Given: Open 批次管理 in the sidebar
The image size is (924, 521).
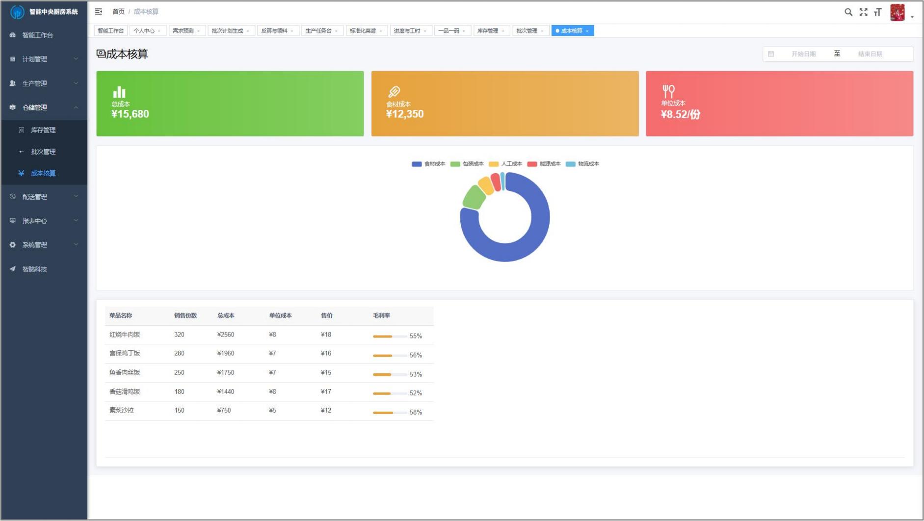Looking at the screenshot, I should [x=43, y=152].
